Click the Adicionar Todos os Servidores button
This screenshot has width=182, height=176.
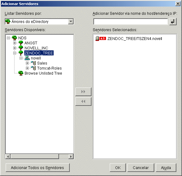(38, 168)
